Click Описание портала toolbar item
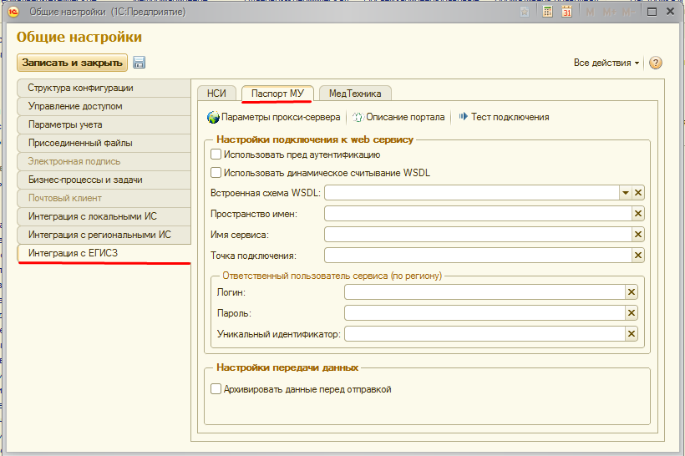685x456 pixels. point(399,118)
